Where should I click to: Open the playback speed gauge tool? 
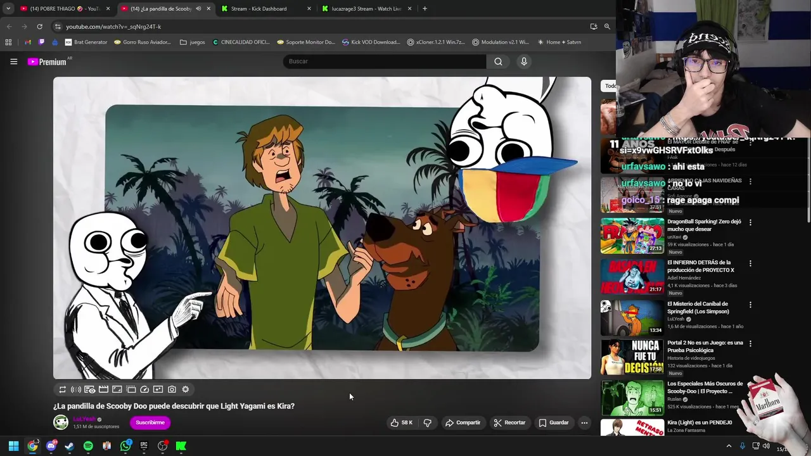tap(144, 389)
